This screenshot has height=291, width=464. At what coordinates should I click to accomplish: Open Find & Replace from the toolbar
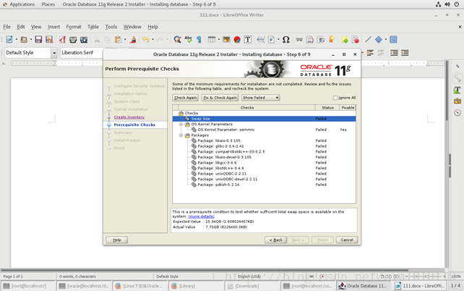click(x=177, y=39)
